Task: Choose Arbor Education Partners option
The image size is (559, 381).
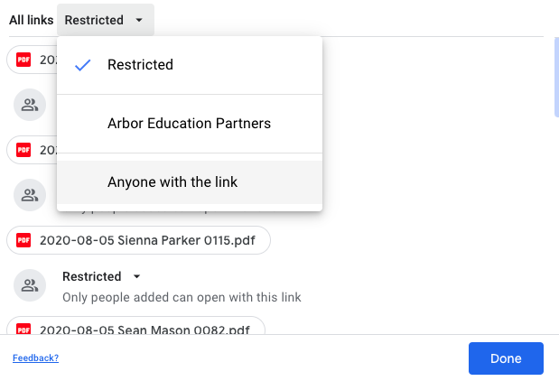Action: pyautogui.click(x=190, y=124)
